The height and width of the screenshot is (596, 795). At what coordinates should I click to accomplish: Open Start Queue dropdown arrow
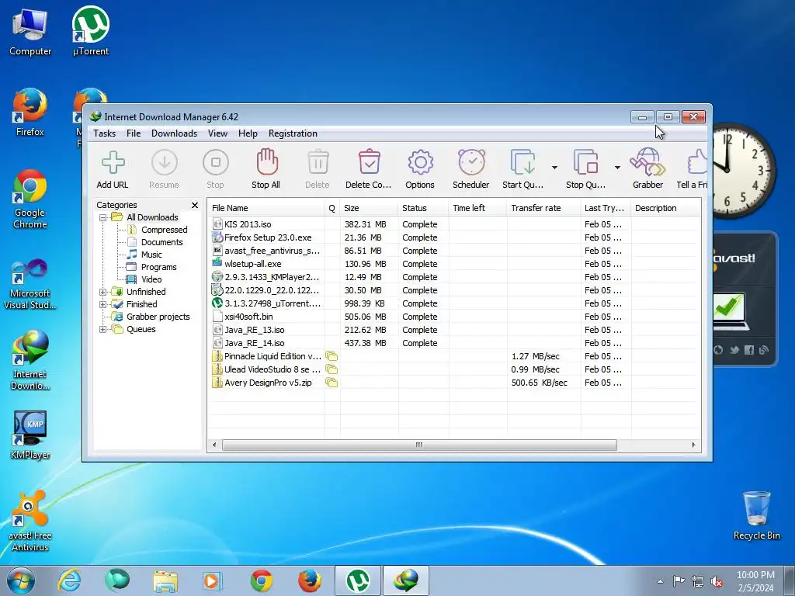click(554, 168)
